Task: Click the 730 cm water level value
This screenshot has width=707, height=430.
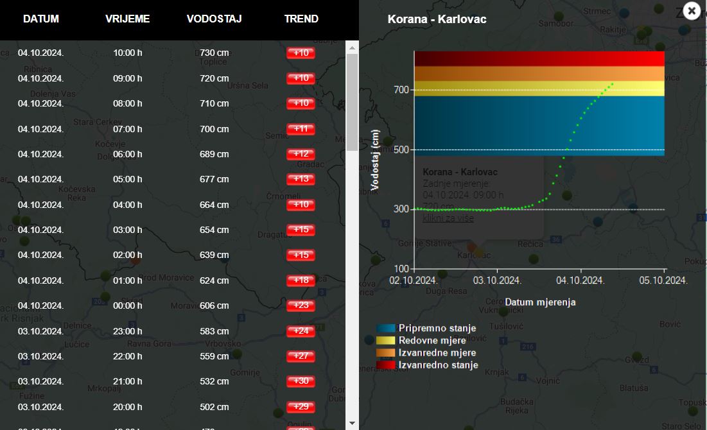Action: 214,53
